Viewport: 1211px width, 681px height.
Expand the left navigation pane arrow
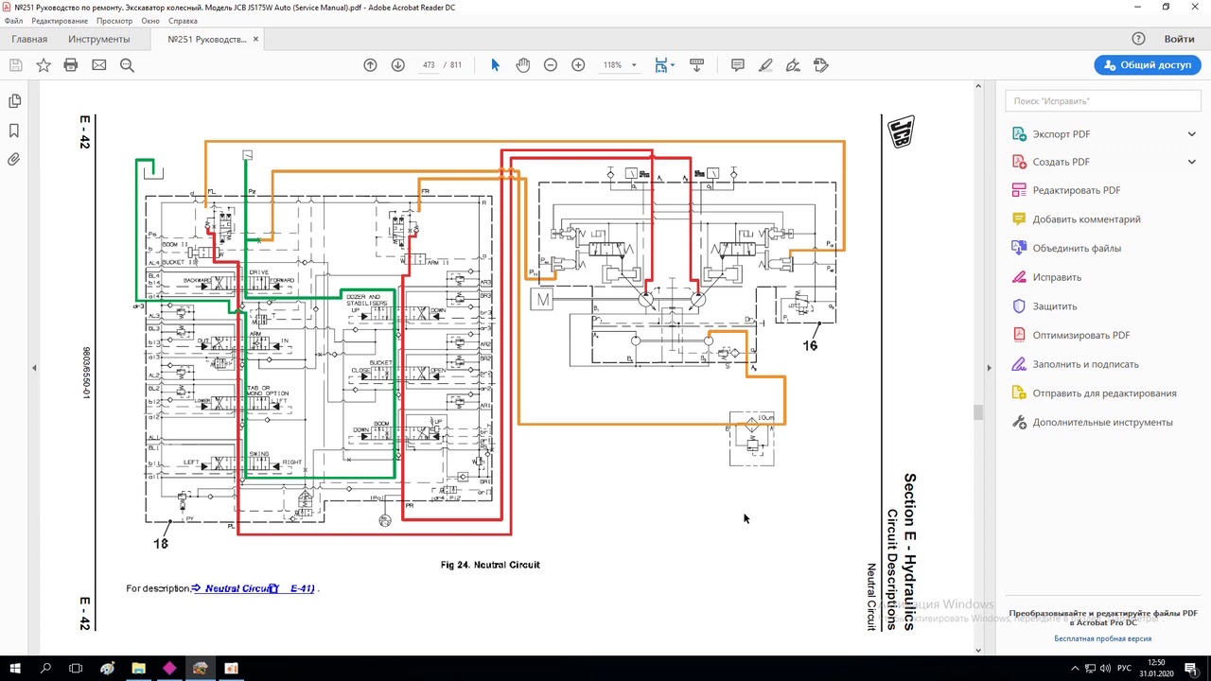(x=34, y=368)
